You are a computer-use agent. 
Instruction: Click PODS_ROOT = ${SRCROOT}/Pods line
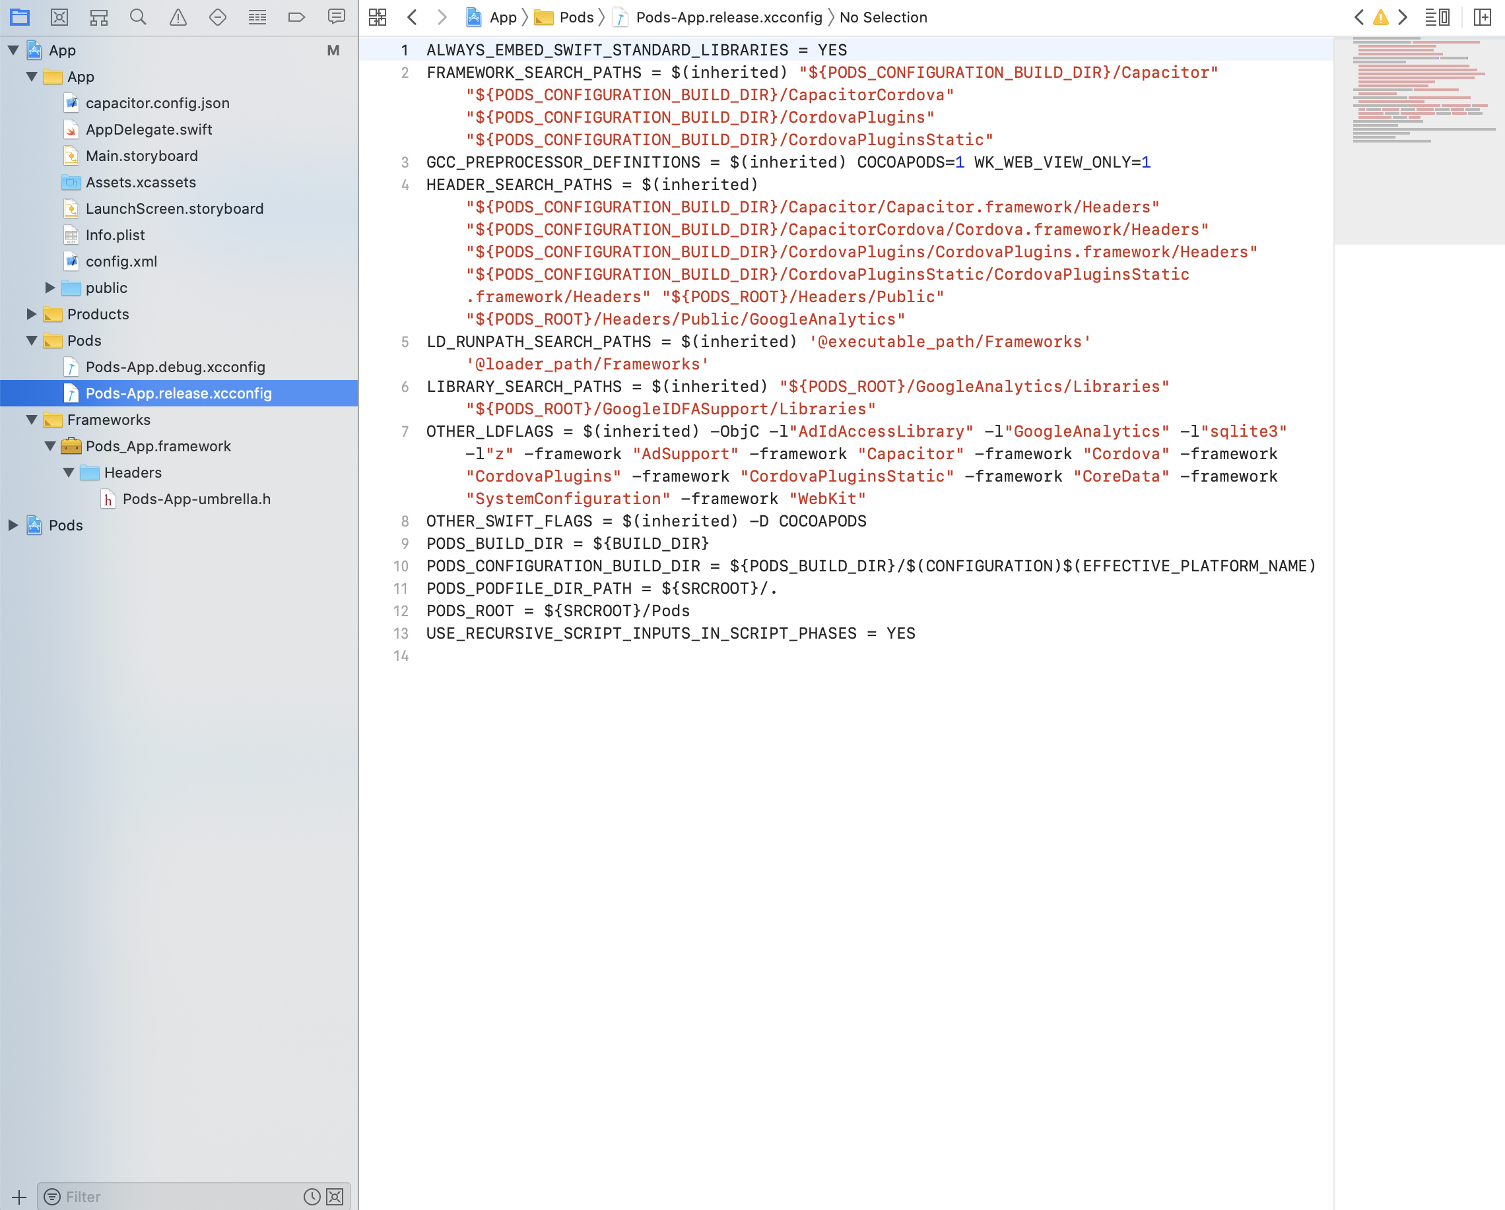(x=558, y=612)
